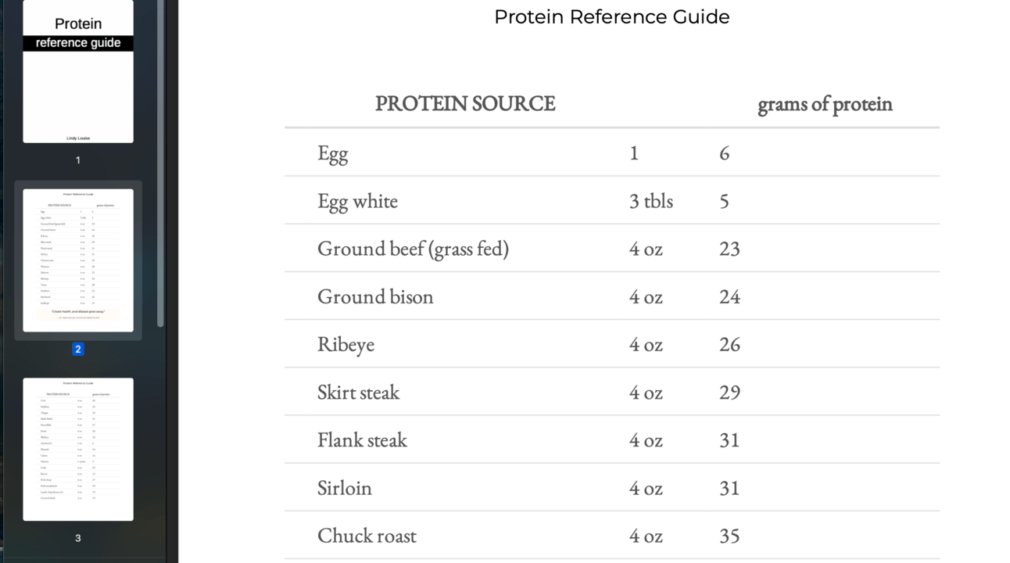Click the 35 grams value for Chuck roast
The image size is (1010, 563).
729,536
